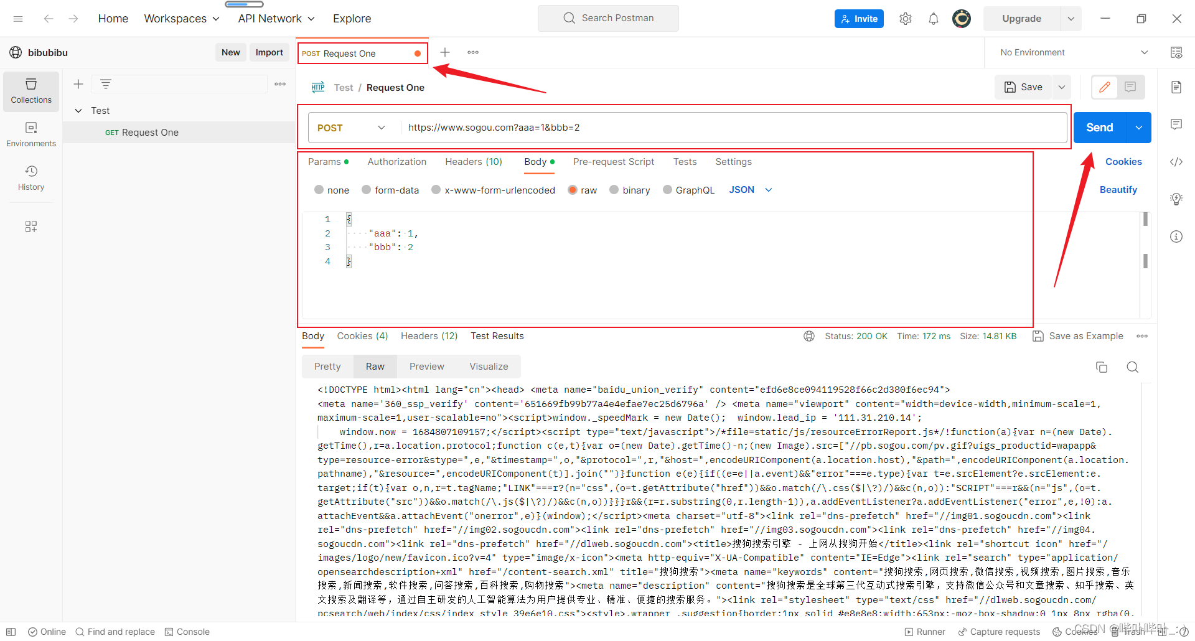Go back with the left arrow
The width and height of the screenshot is (1195, 641).
pos(49,19)
